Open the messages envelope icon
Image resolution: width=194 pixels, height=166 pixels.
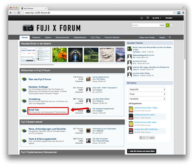[142, 18]
